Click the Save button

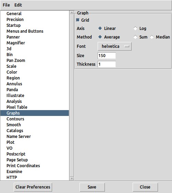pyautogui.click(x=92, y=187)
